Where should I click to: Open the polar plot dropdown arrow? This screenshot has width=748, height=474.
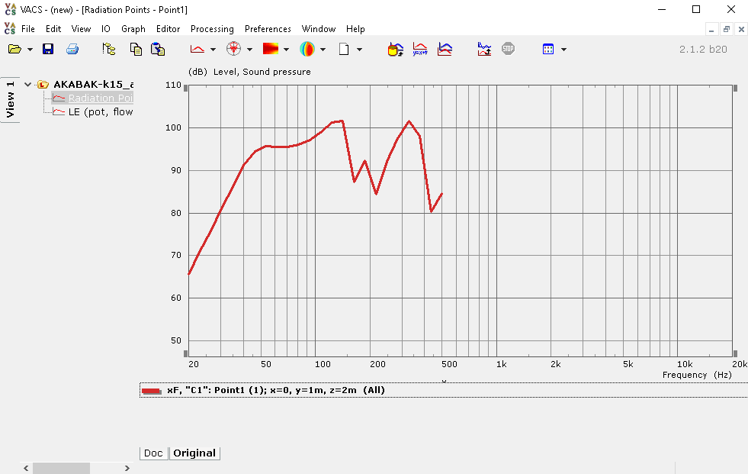pos(249,50)
